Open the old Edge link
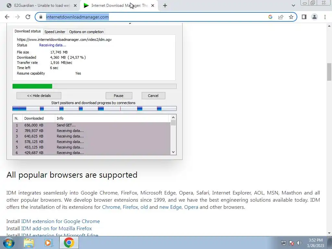Screen dimensions: 332x249 pyautogui.click(x=144, y=207)
